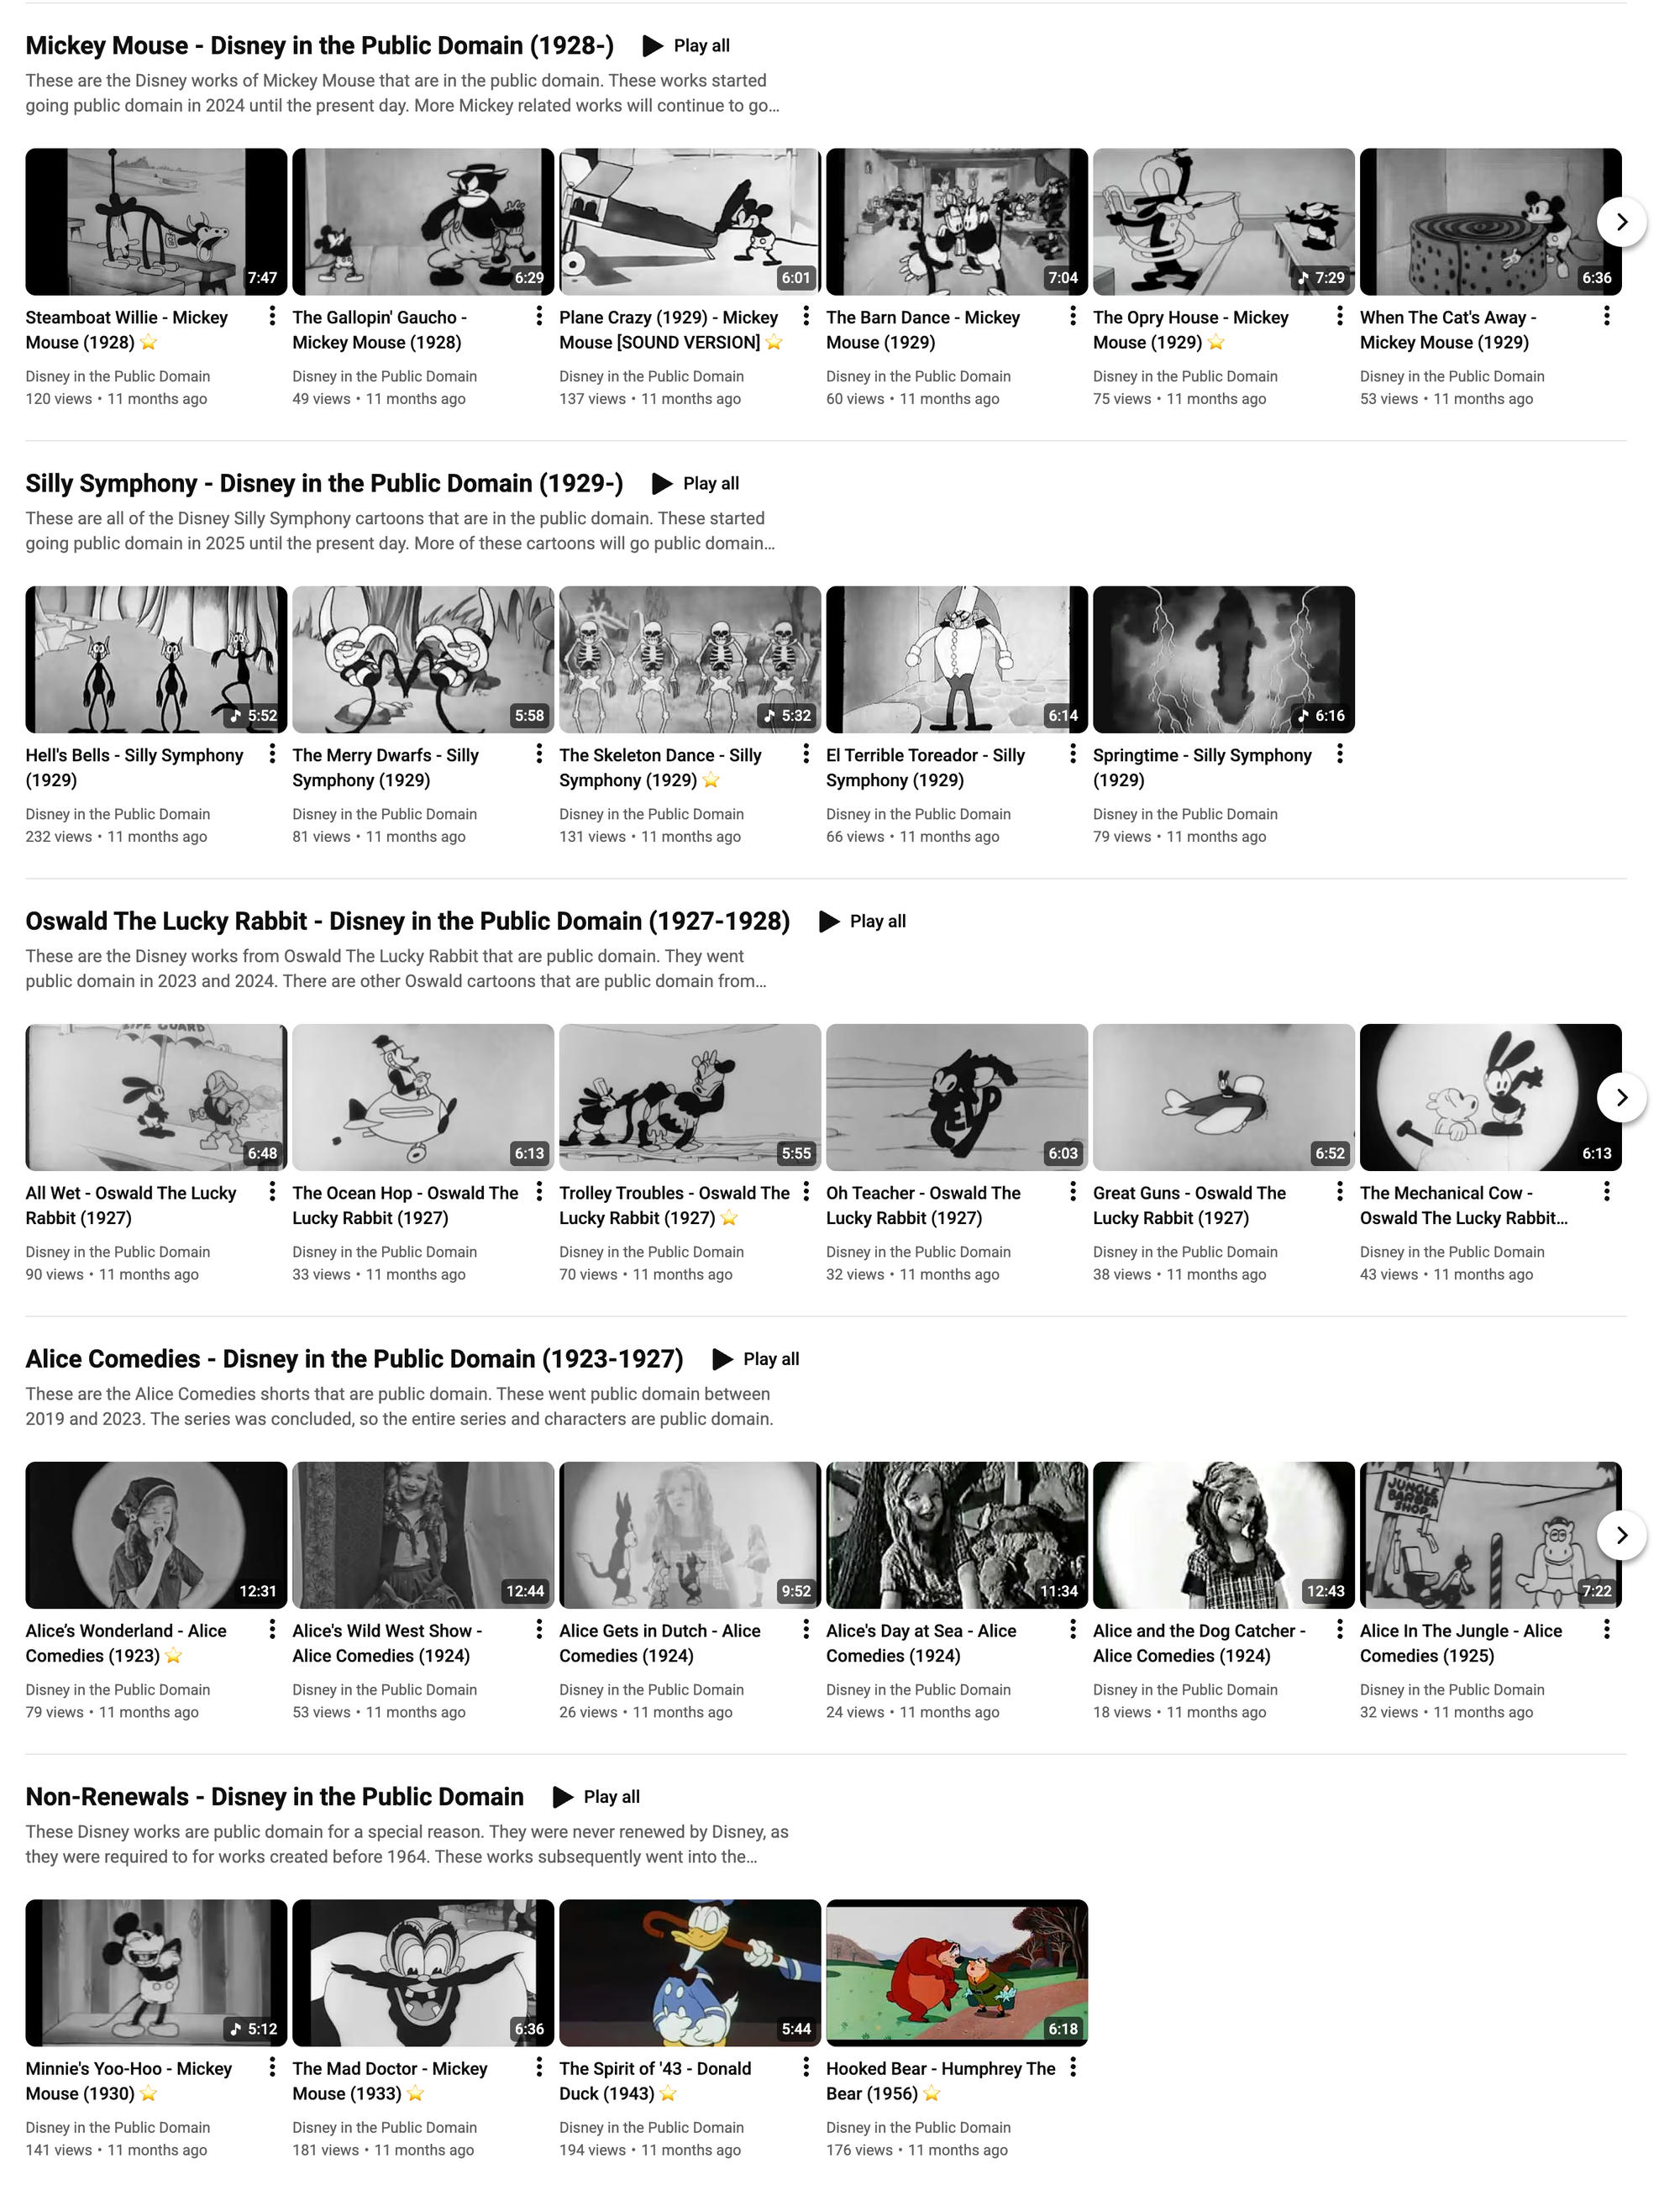Open options menu for Springtime Silly Symphony
1680x2185 pixels.
coord(1340,755)
